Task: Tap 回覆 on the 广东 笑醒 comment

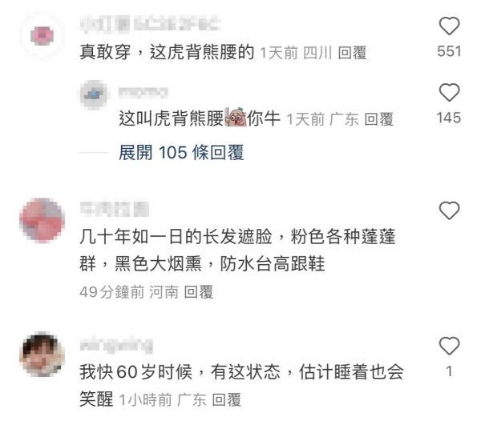Action: (x=226, y=400)
